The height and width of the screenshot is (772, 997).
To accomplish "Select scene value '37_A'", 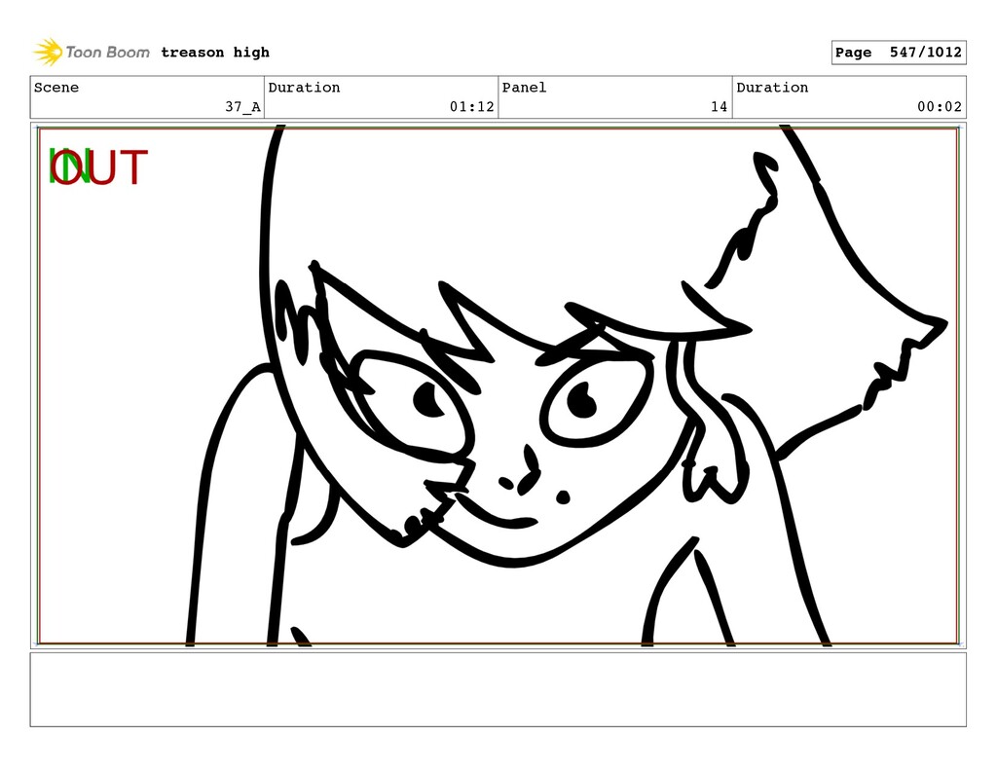I will (242, 107).
